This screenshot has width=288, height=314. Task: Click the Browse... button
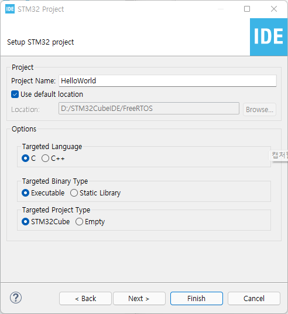(x=259, y=109)
